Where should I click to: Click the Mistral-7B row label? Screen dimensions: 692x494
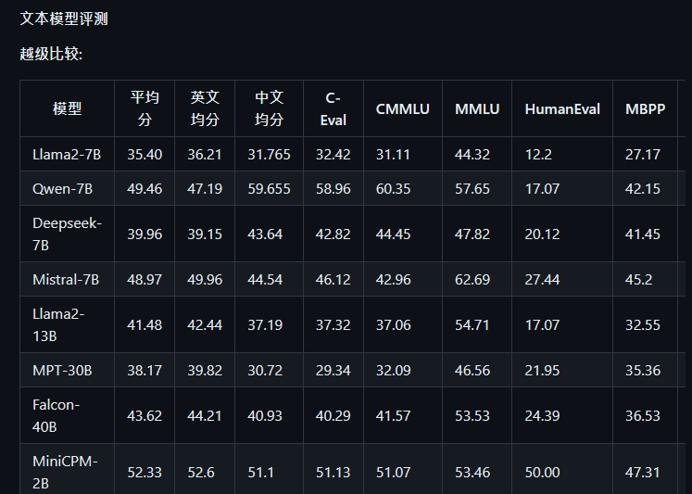67,280
